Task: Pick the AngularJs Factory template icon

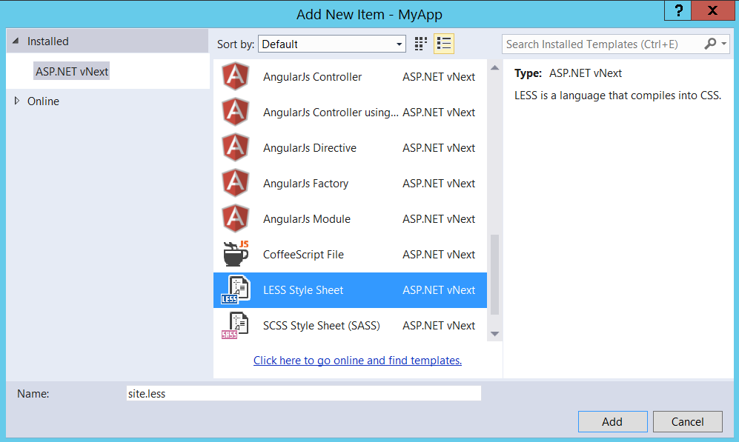Action: coord(236,183)
